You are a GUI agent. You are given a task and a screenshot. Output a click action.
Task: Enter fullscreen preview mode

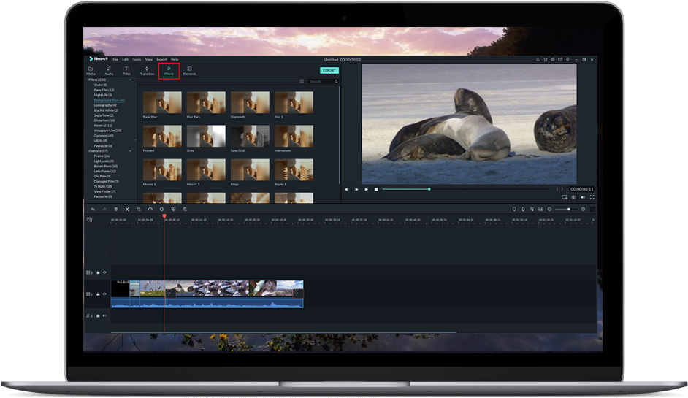(592, 197)
